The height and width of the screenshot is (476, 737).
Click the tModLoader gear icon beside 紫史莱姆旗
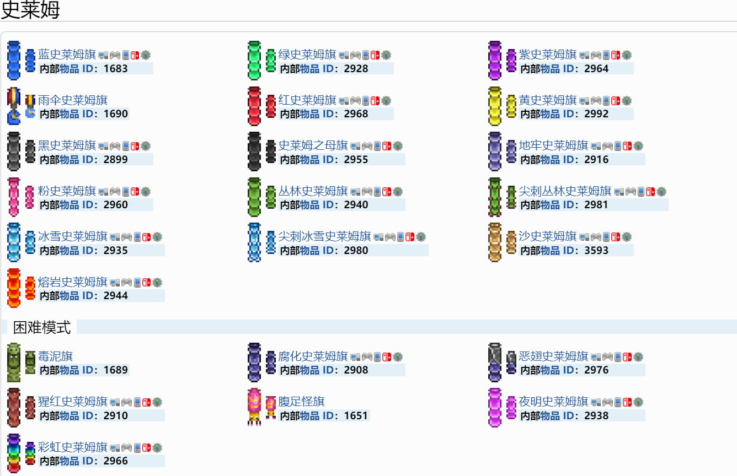click(x=627, y=55)
